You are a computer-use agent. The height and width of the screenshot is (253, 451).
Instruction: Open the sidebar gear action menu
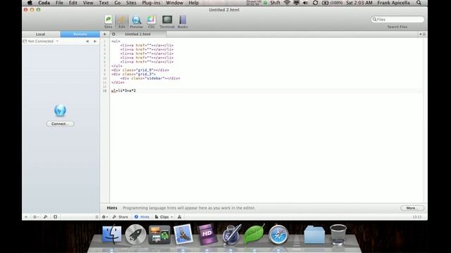[x=36, y=217]
